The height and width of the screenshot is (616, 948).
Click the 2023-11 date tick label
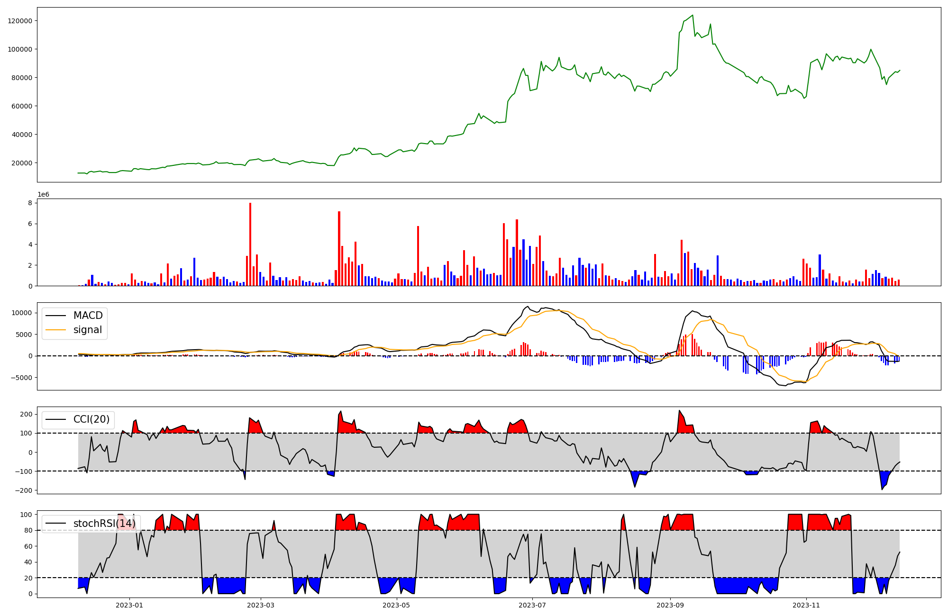(x=806, y=605)
